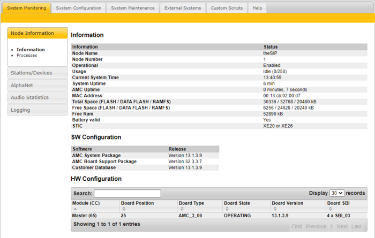Select the Information link under Node Information

(31, 50)
